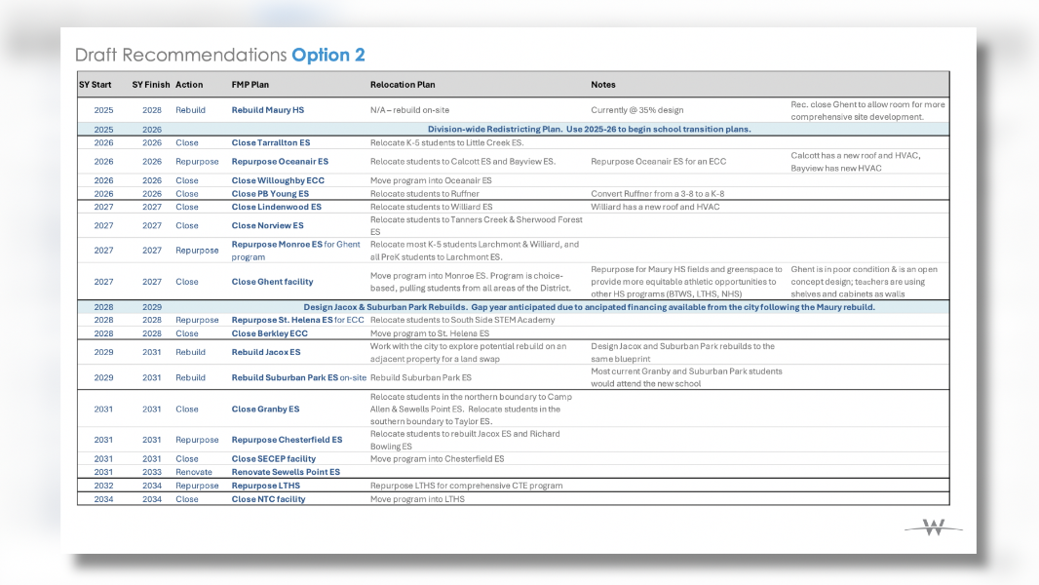The image size is (1039, 585).
Task: Click the 'Action' column header
Action: (189, 85)
